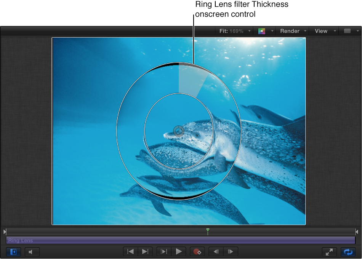
Task: Open the Fit zoom level dropdown
Action: (234, 31)
